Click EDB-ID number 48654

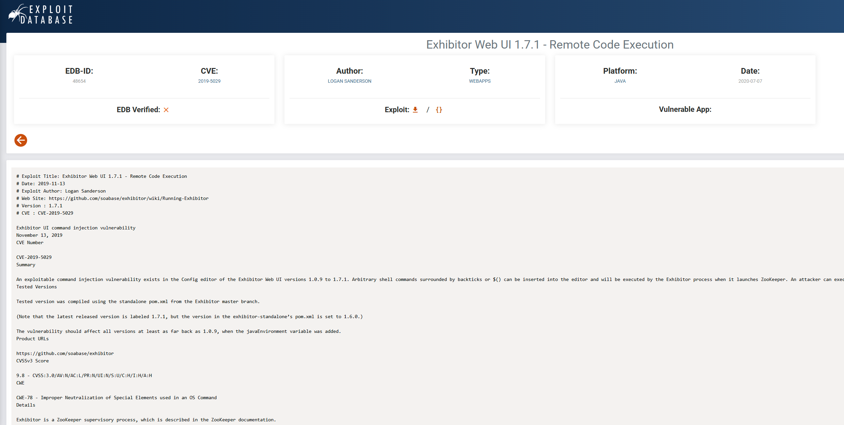(x=79, y=81)
